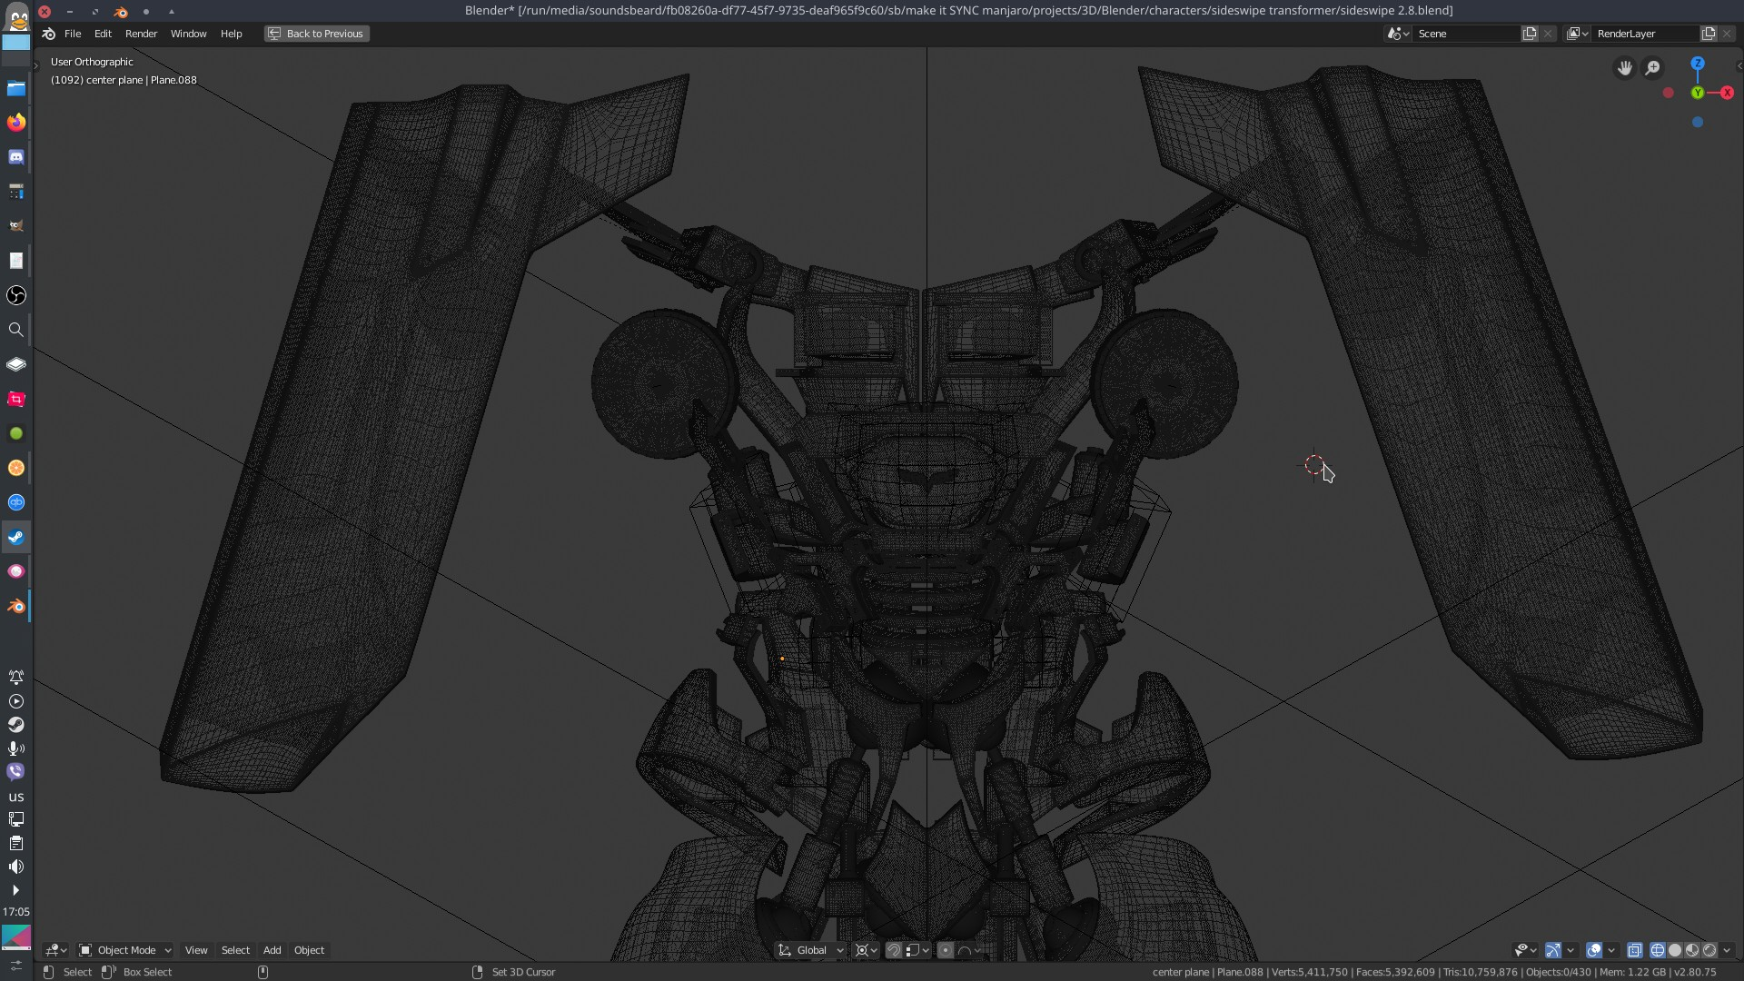
Task: Open the Object menu in viewport header
Action: [x=309, y=950]
